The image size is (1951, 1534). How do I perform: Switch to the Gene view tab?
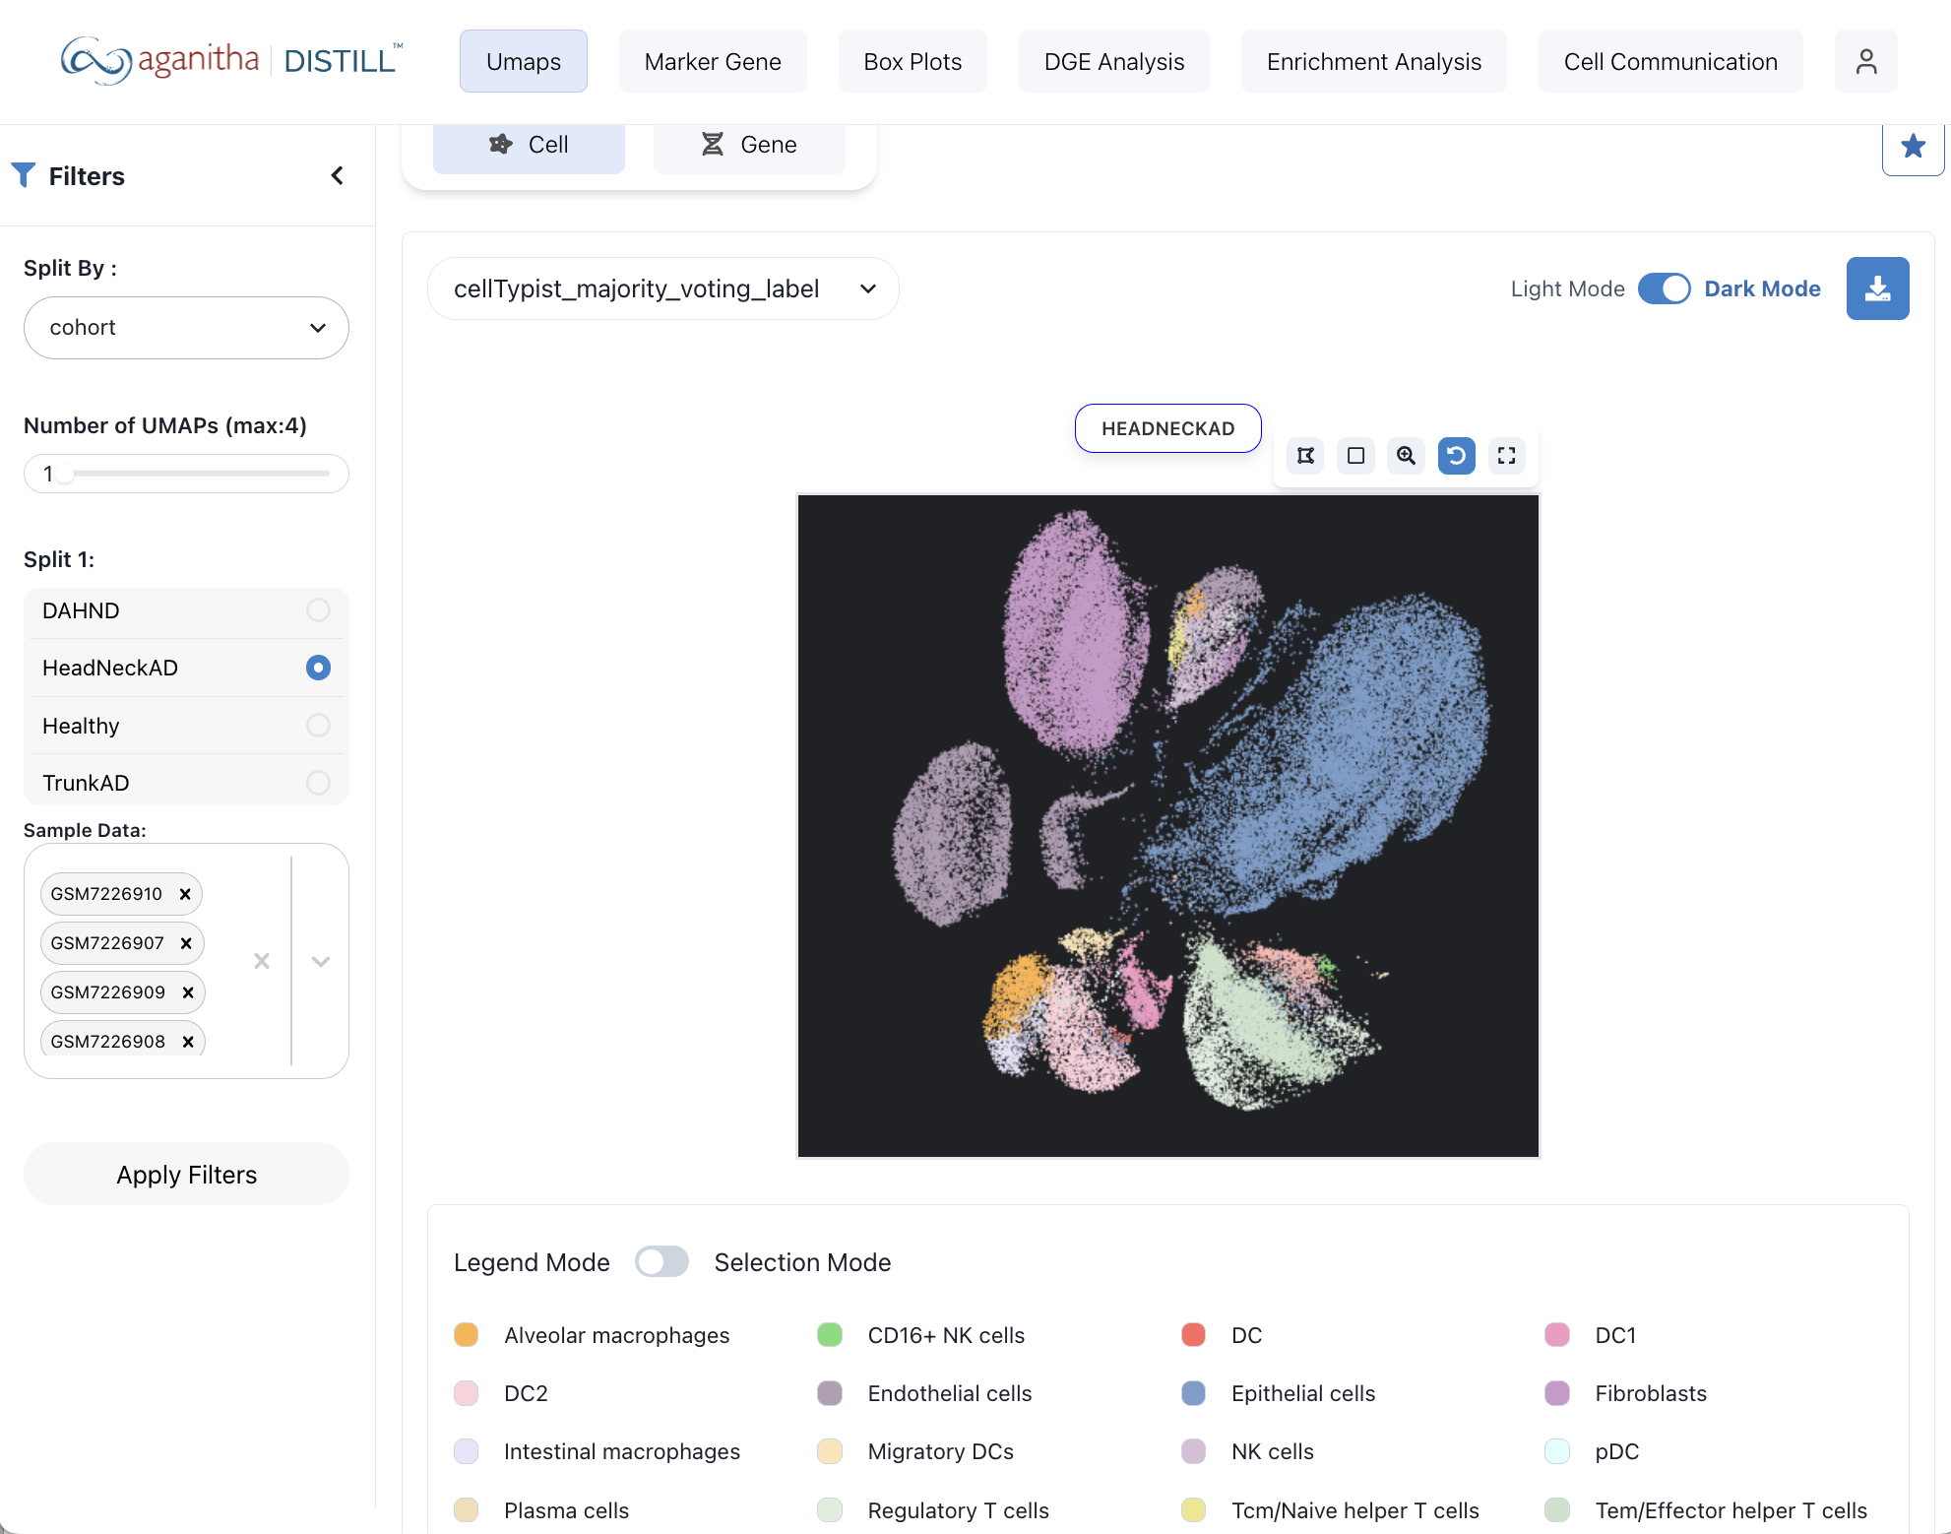point(748,145)
